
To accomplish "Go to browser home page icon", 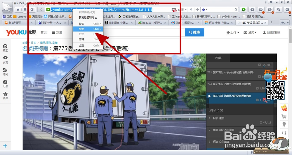I will click(25, 10).
